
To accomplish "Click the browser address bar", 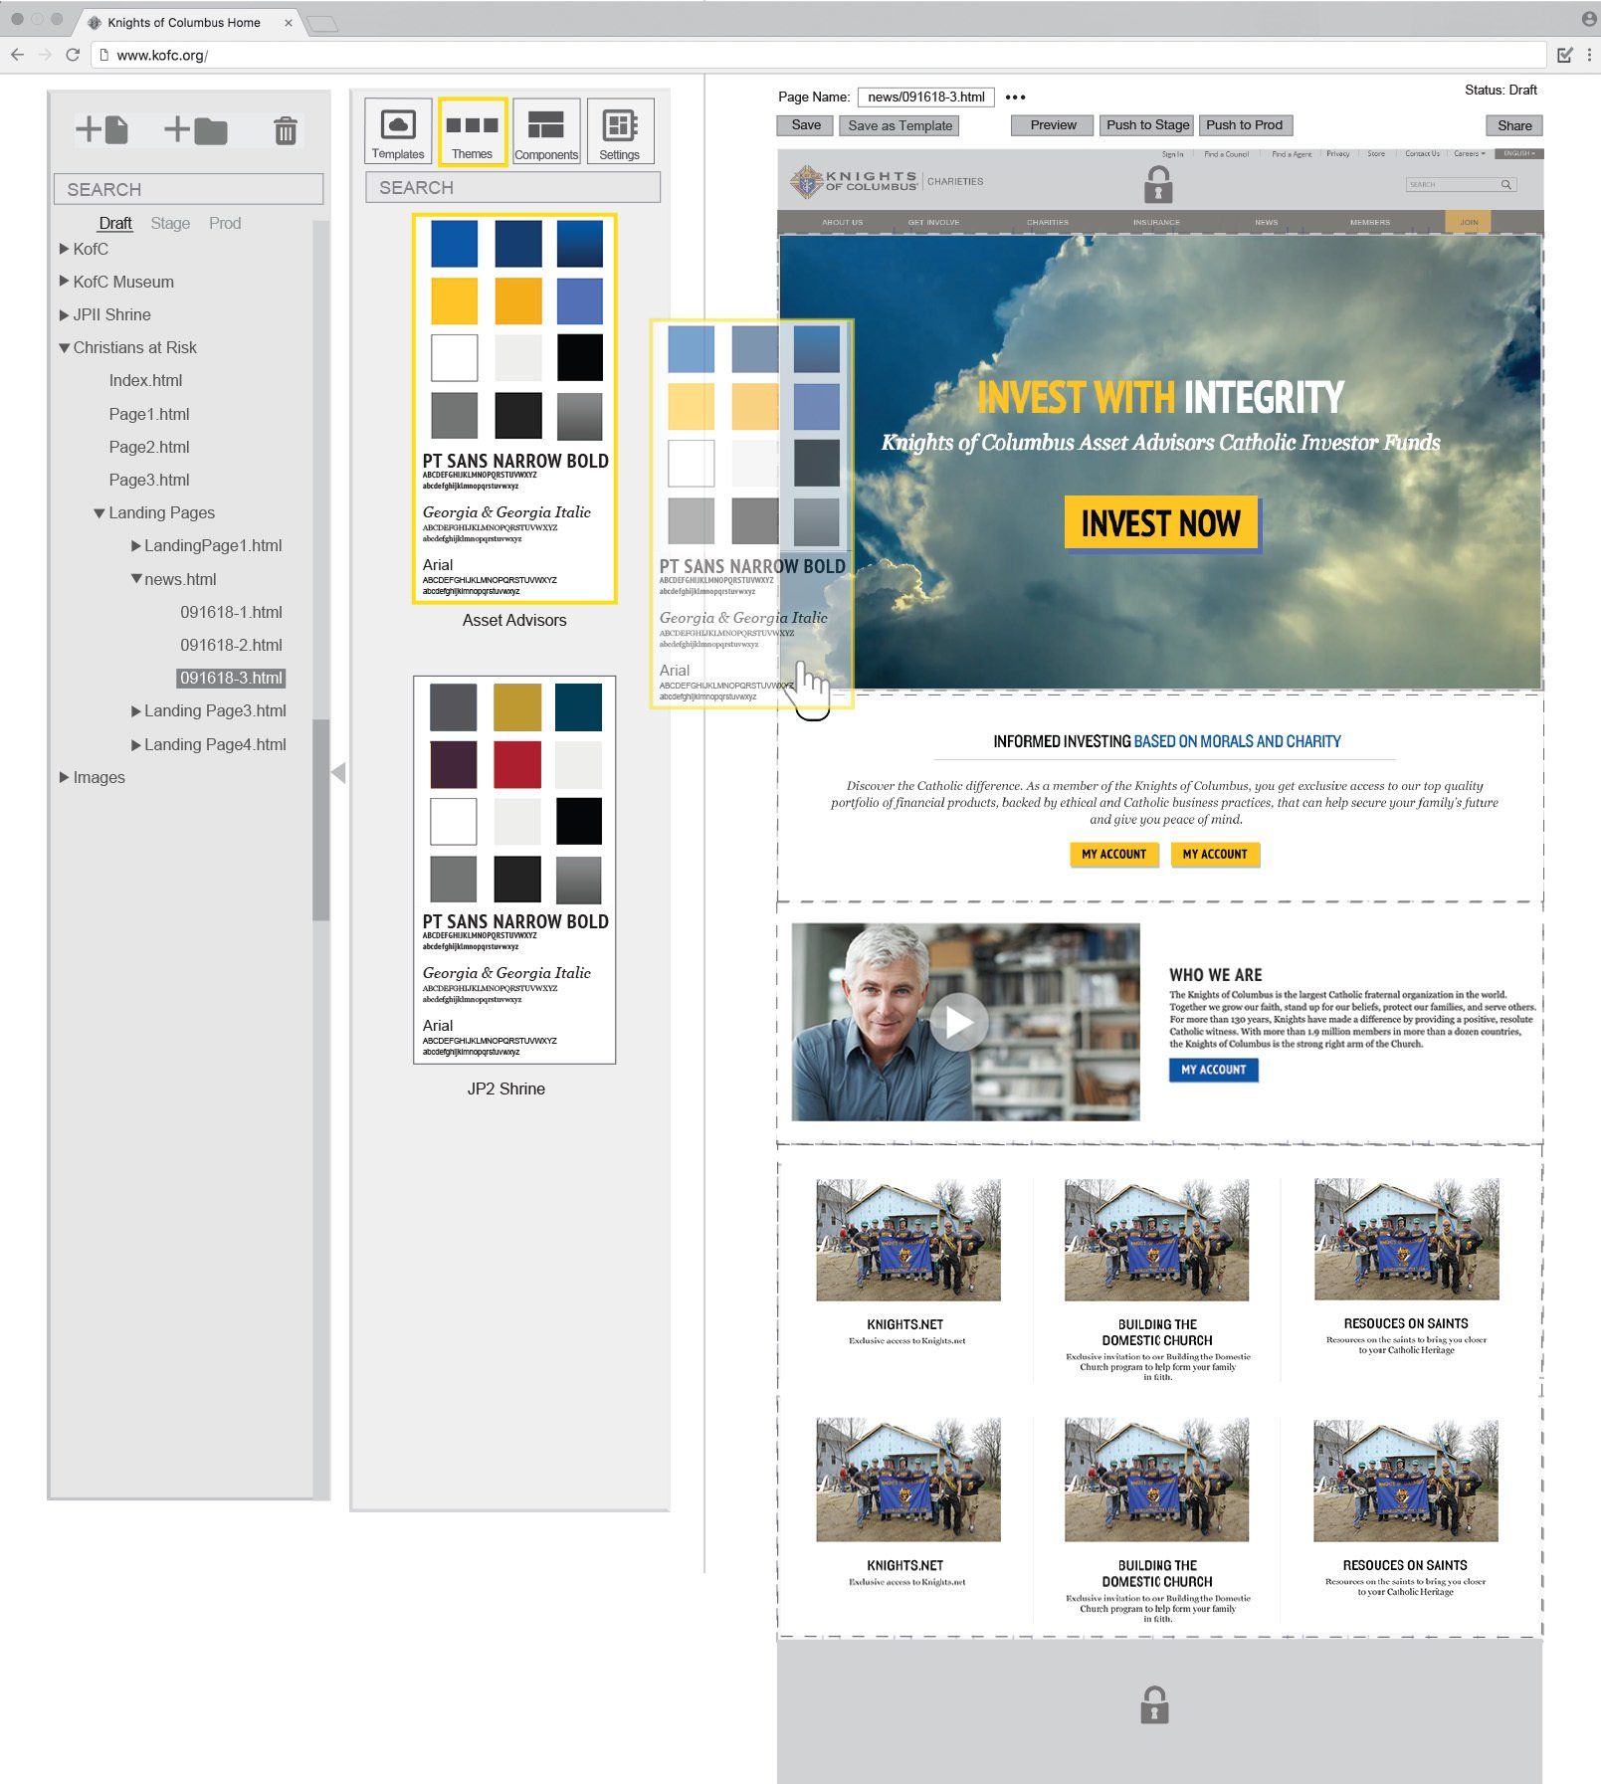I will [x=819, y=55].
